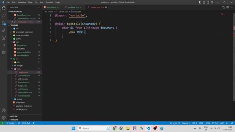Click the master branch indicator

[11, 123]
